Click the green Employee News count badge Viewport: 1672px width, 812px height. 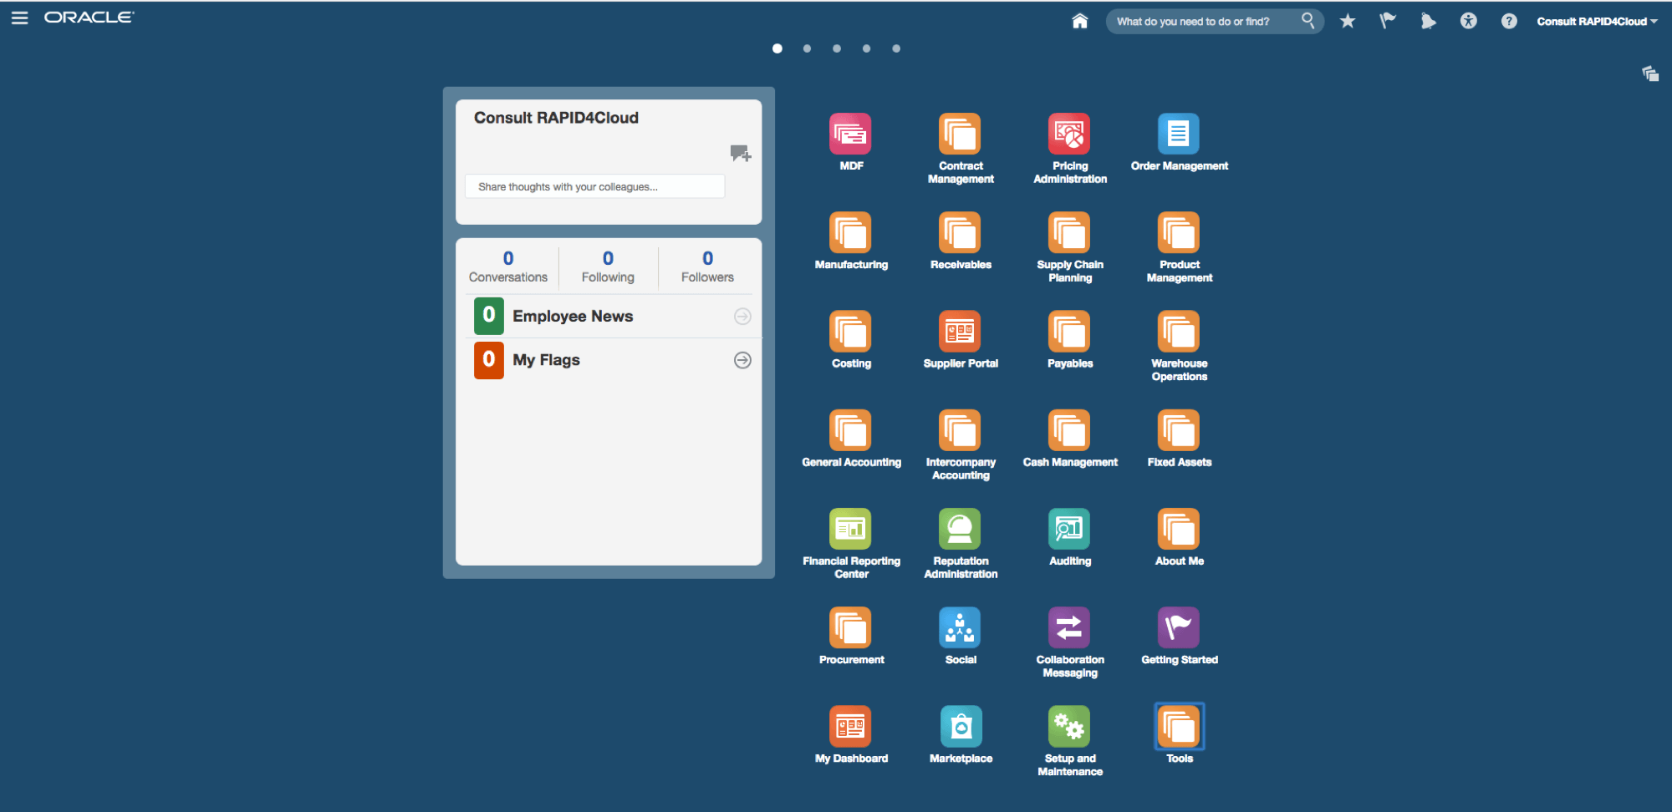click(x=489, y=316)
